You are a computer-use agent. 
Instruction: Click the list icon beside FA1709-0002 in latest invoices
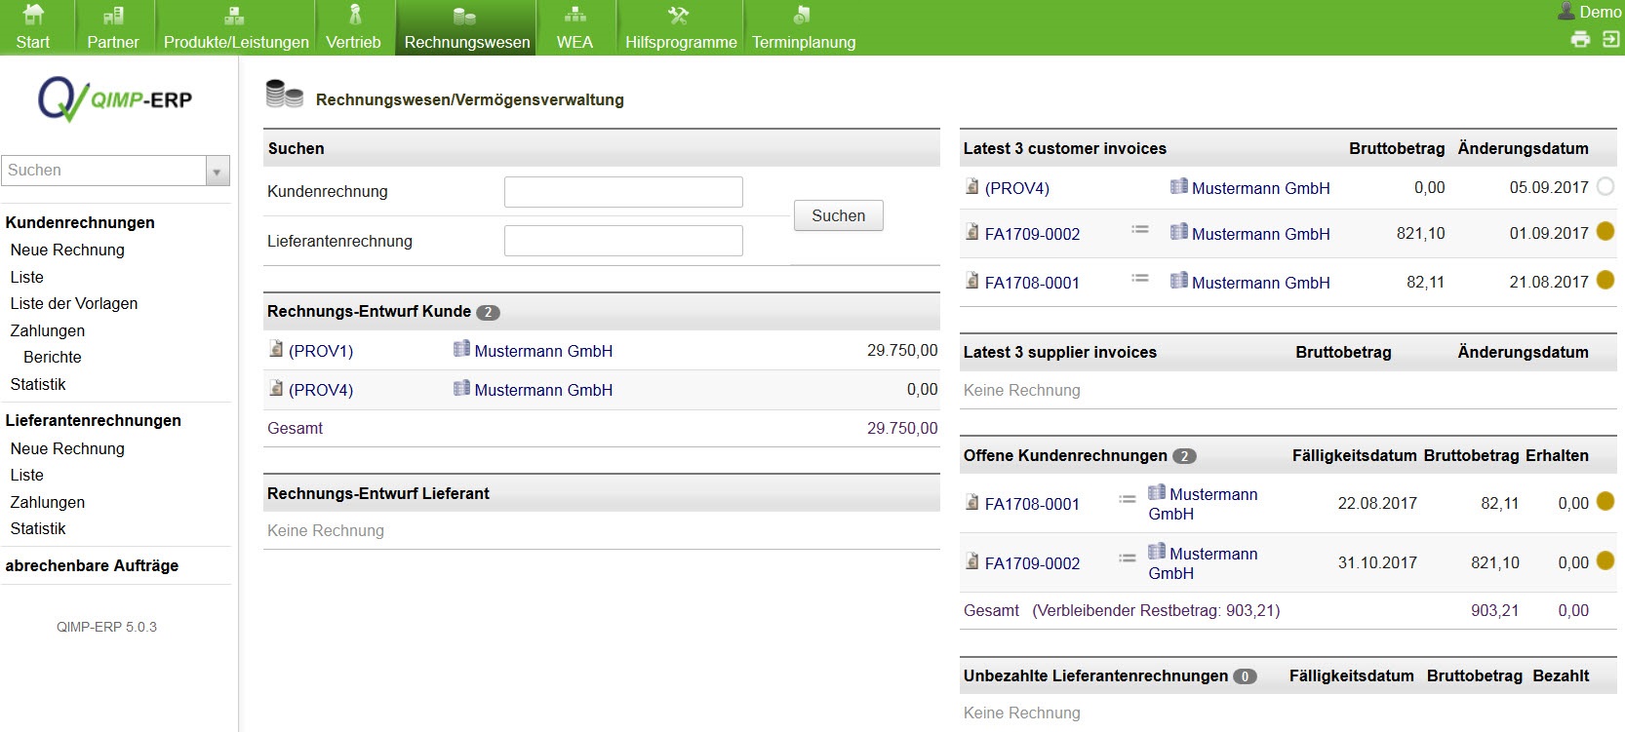pyautogui.click(x=1139, y=230)
